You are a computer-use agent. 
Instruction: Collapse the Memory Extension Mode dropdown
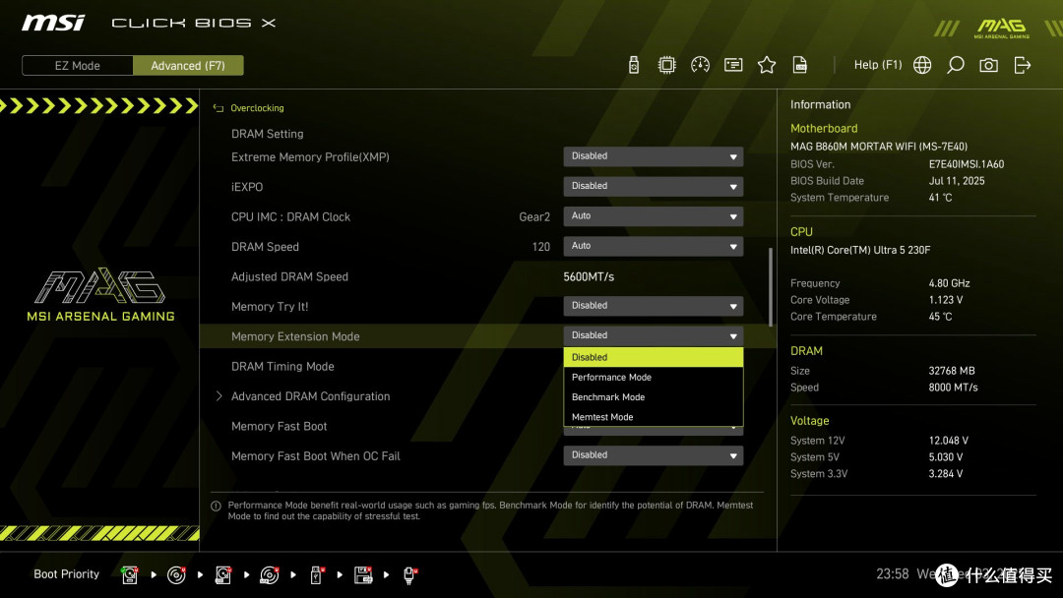(653, 336)
